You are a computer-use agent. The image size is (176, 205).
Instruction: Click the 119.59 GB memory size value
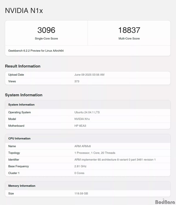tap(81, 194)
